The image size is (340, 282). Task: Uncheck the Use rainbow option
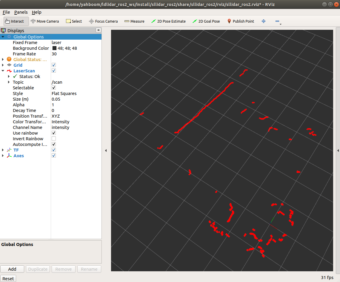[x=54, y=133]
